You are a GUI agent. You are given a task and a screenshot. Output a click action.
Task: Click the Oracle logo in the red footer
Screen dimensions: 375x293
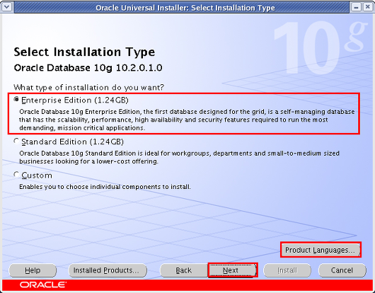(x=43, y=285)
